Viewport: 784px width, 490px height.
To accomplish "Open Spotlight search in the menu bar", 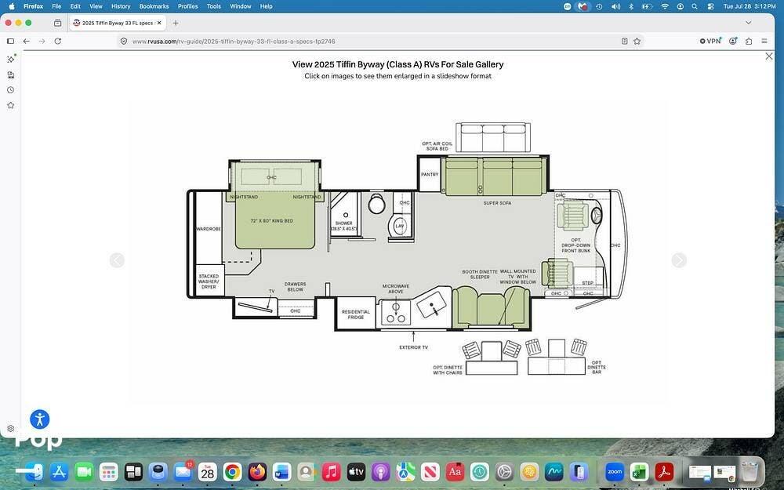I will click(x=695, y=6).
